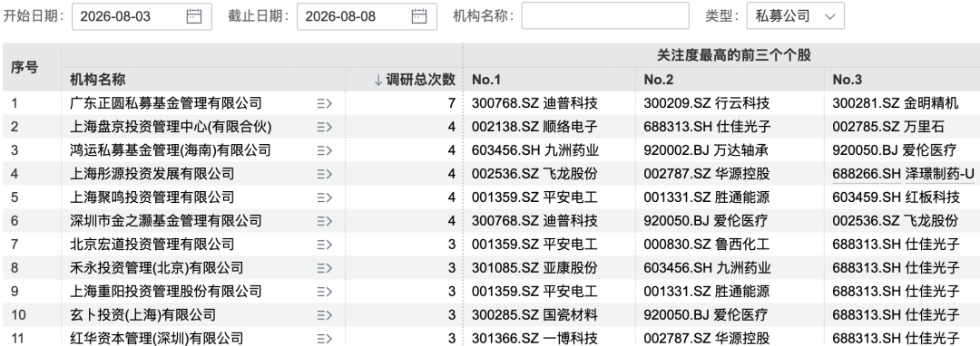
Task: Open the end date calendar picker icon
Action: pyautogui.click(x=419, y=16)
